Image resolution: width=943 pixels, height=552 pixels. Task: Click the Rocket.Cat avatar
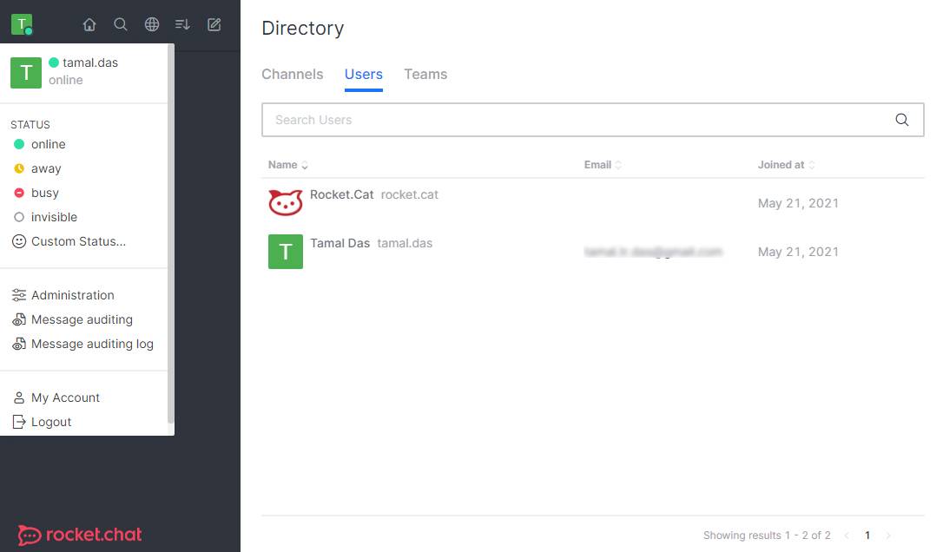point(286,203)
